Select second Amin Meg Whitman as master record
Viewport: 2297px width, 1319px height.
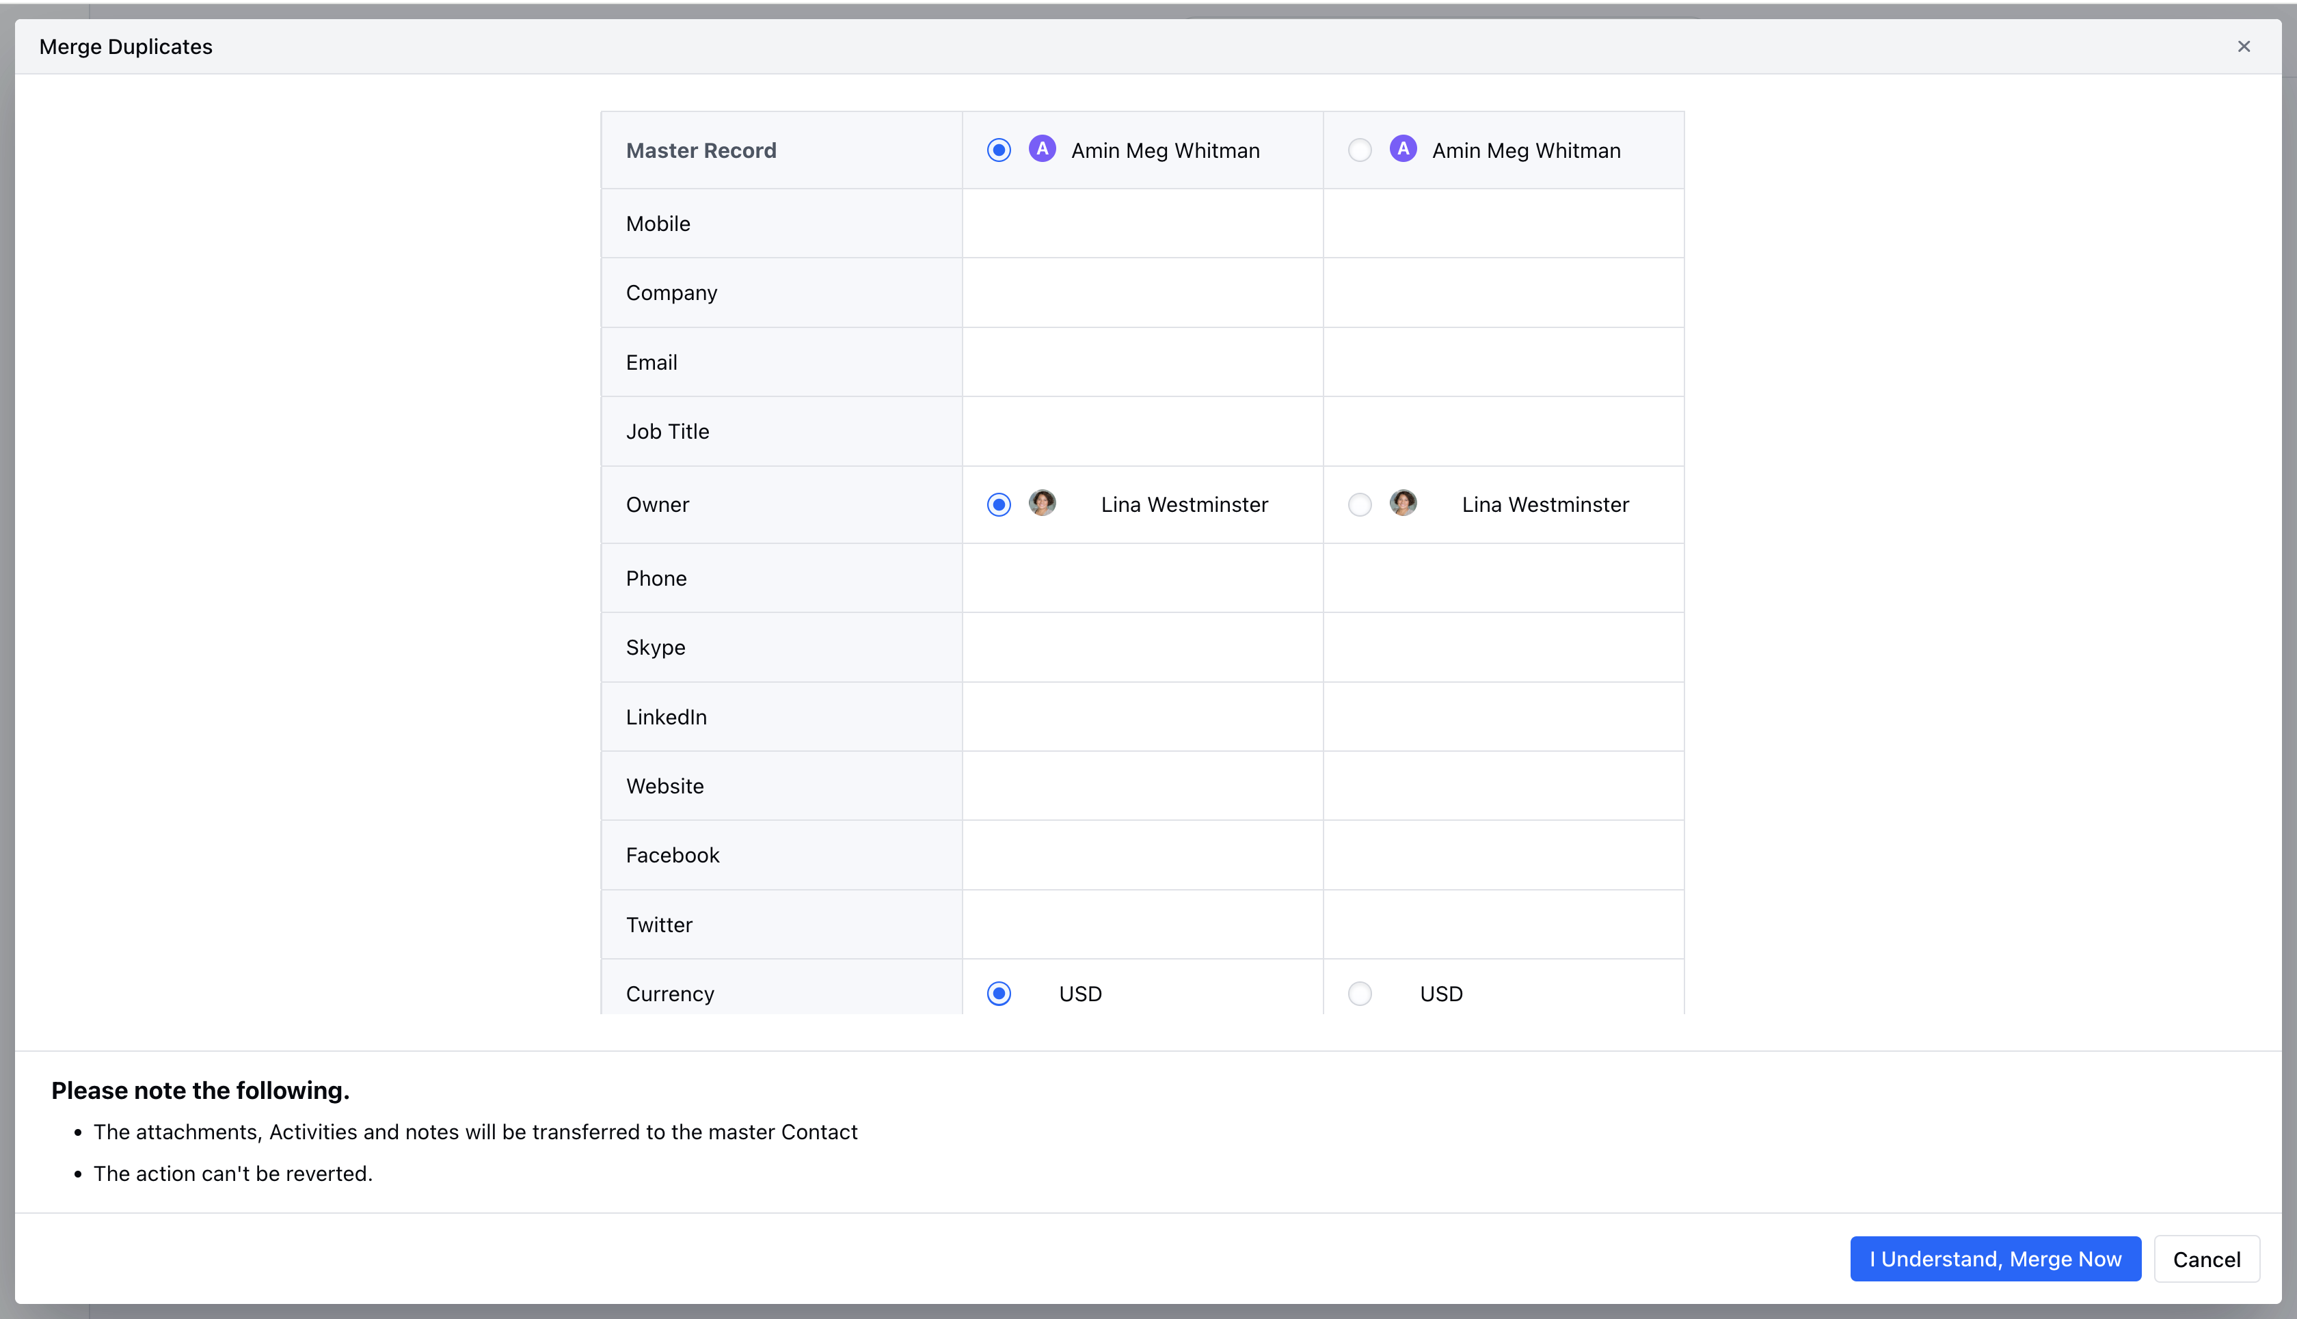1359,150
